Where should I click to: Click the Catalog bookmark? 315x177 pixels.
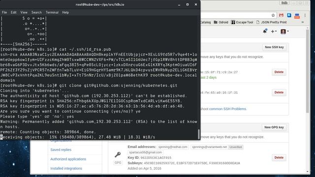[x=206, y=22]
